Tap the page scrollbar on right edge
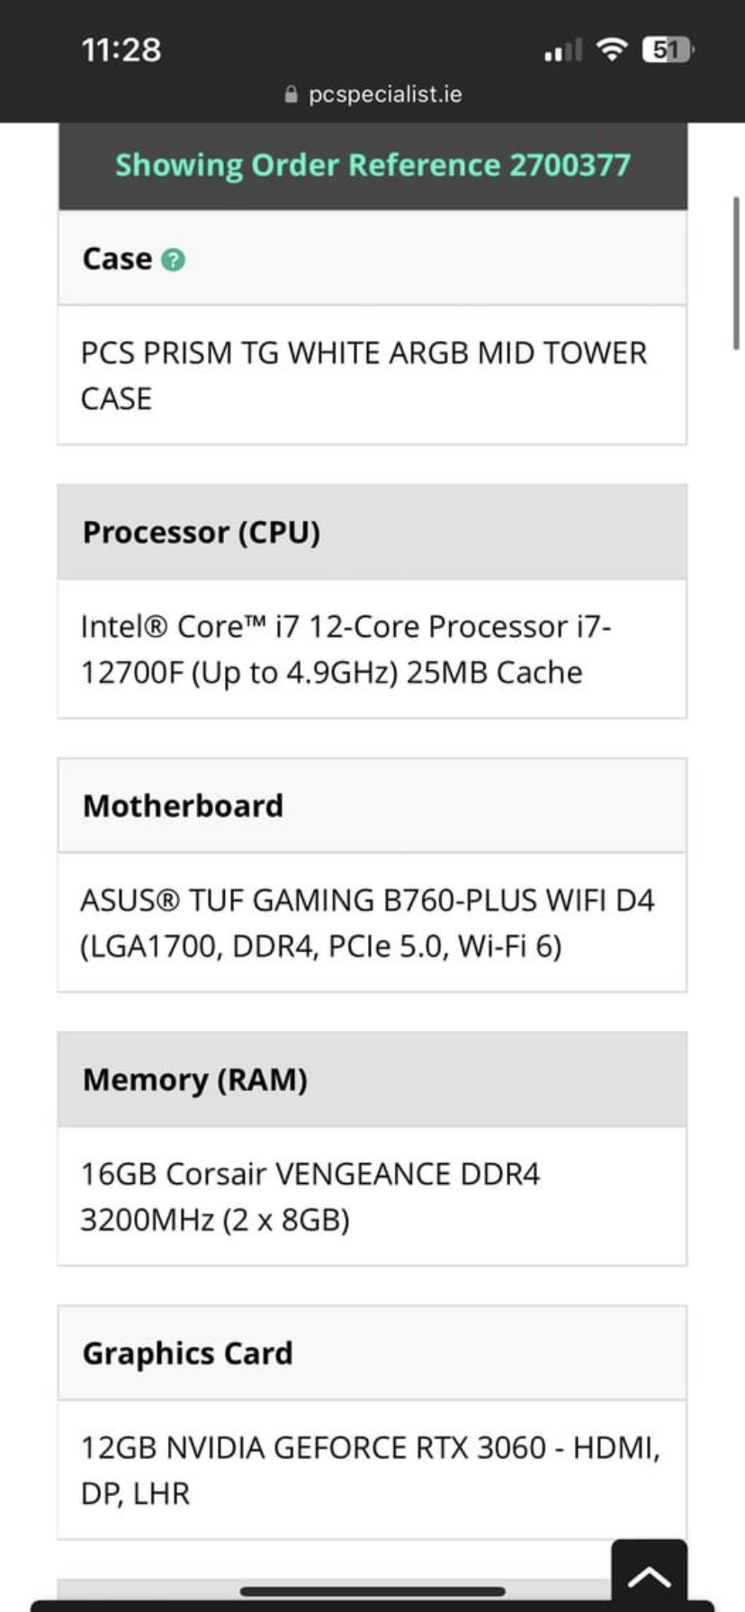This screenshot has height=1612, width=745. click(736, 273)
